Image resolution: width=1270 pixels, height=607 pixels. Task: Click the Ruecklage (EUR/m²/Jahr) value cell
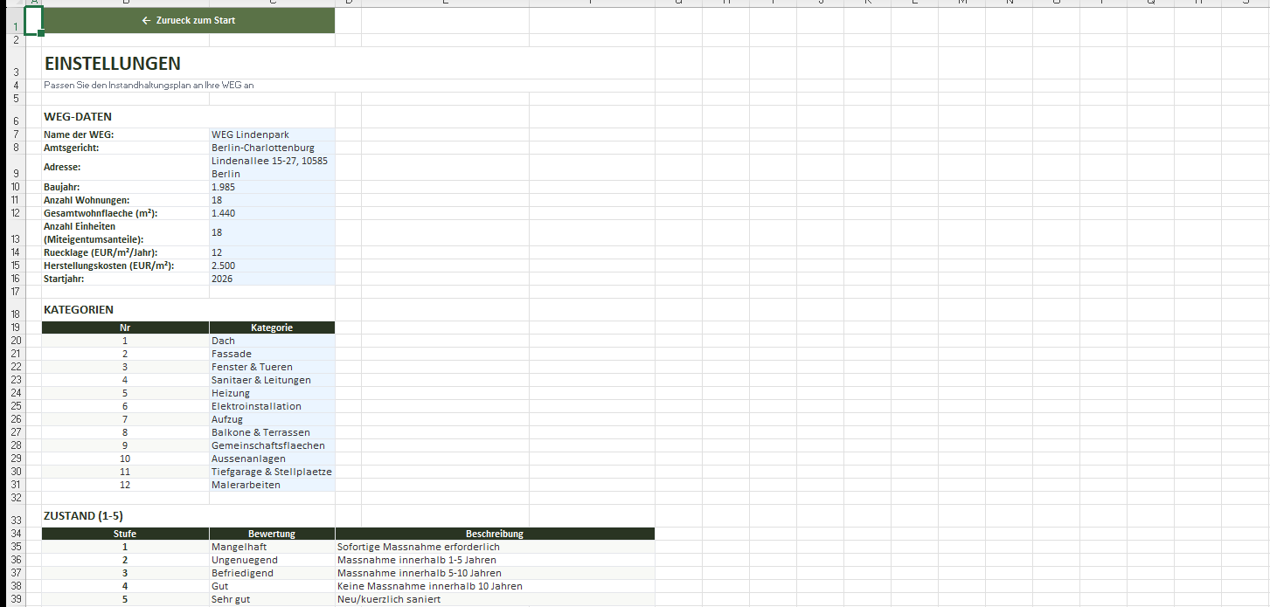[x=271, y=252]
